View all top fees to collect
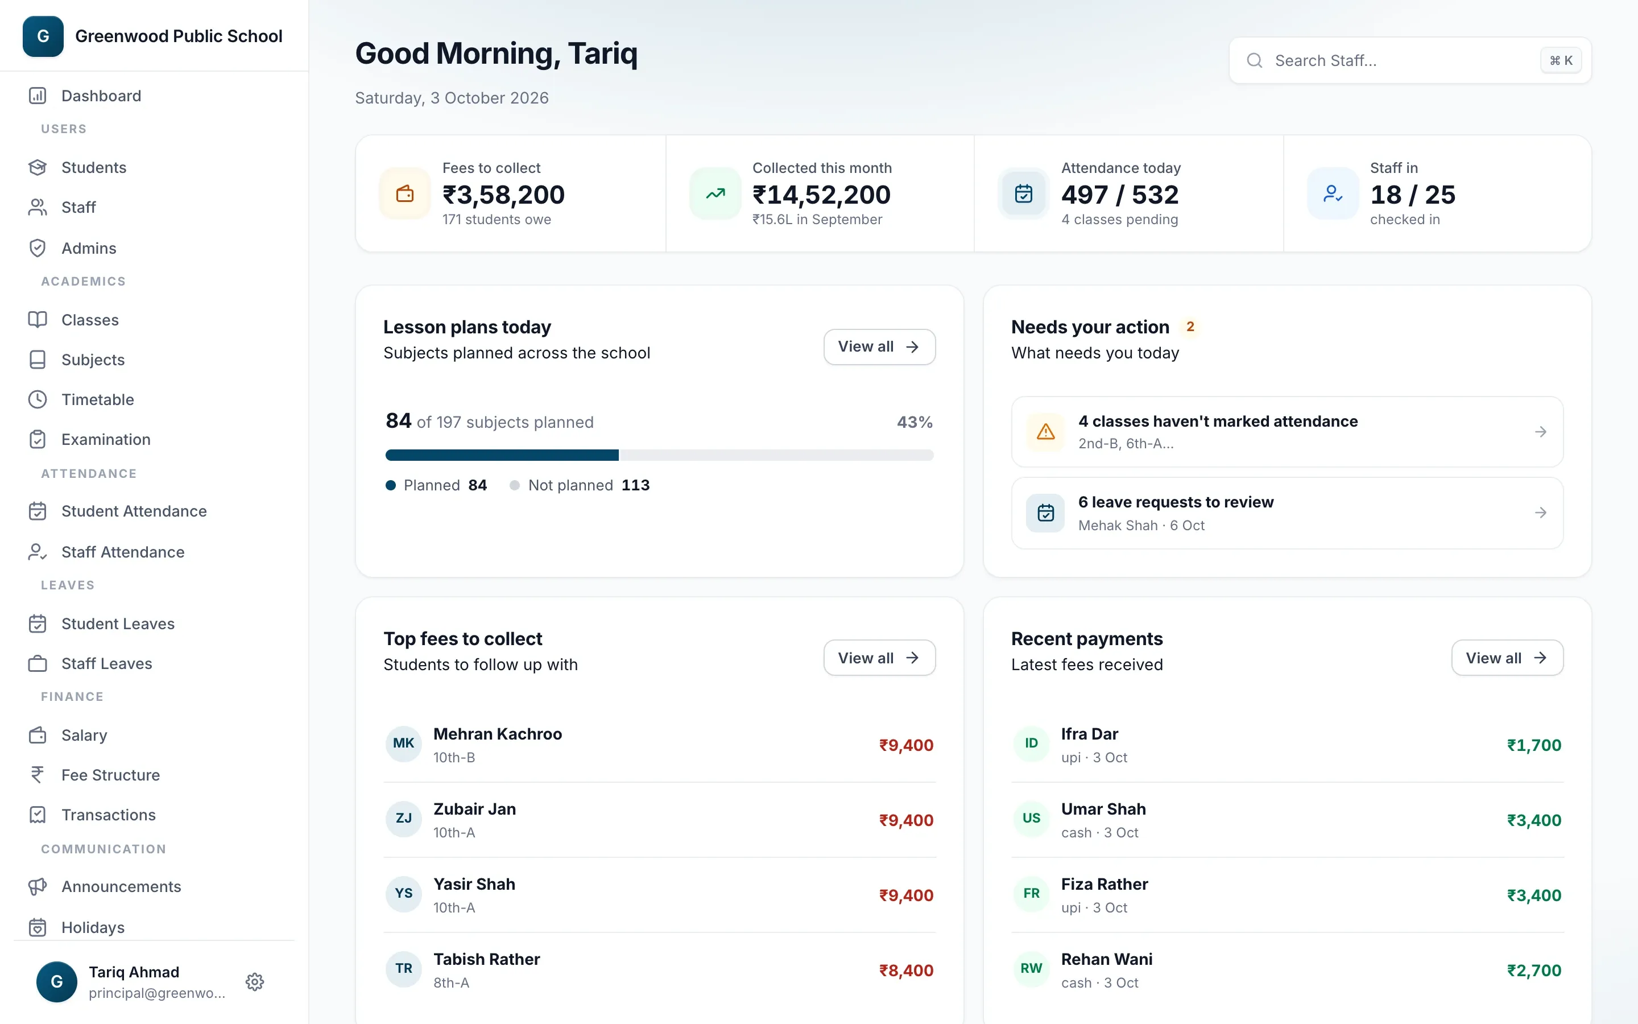Screen dimensions: 1638x1024 (879, 658)
